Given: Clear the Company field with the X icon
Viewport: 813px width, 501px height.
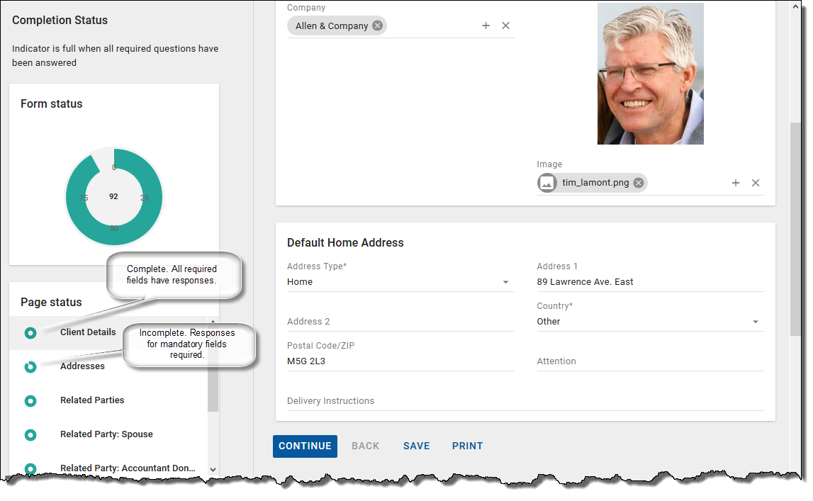Looking at the screenshot, I should tap(505, 25).
